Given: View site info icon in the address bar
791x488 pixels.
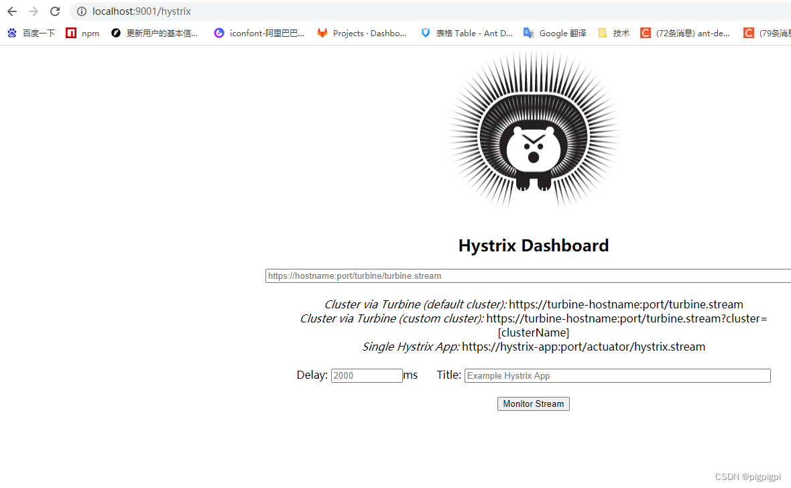Looking at the screenshot, I should click(x=81, y=11).
